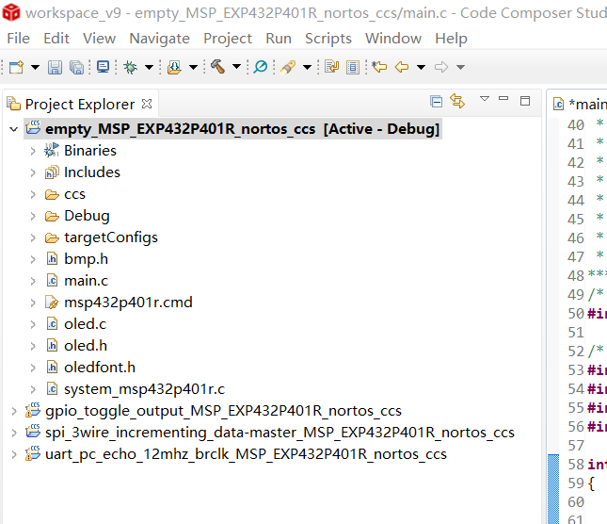Expand the uart_pc_echo_12mhz_brclk project
Viewport: 607px width, 524px height.
pos(14,454)
